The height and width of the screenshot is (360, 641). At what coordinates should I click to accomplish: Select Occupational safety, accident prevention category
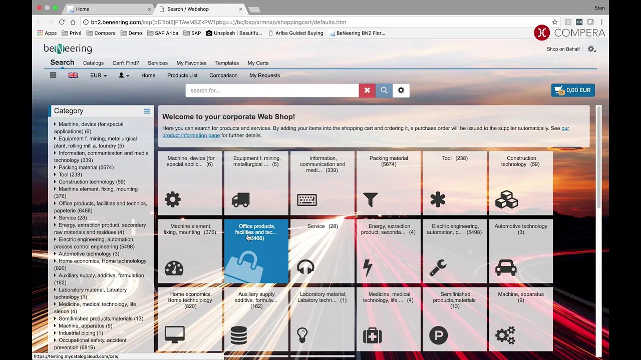90,344
